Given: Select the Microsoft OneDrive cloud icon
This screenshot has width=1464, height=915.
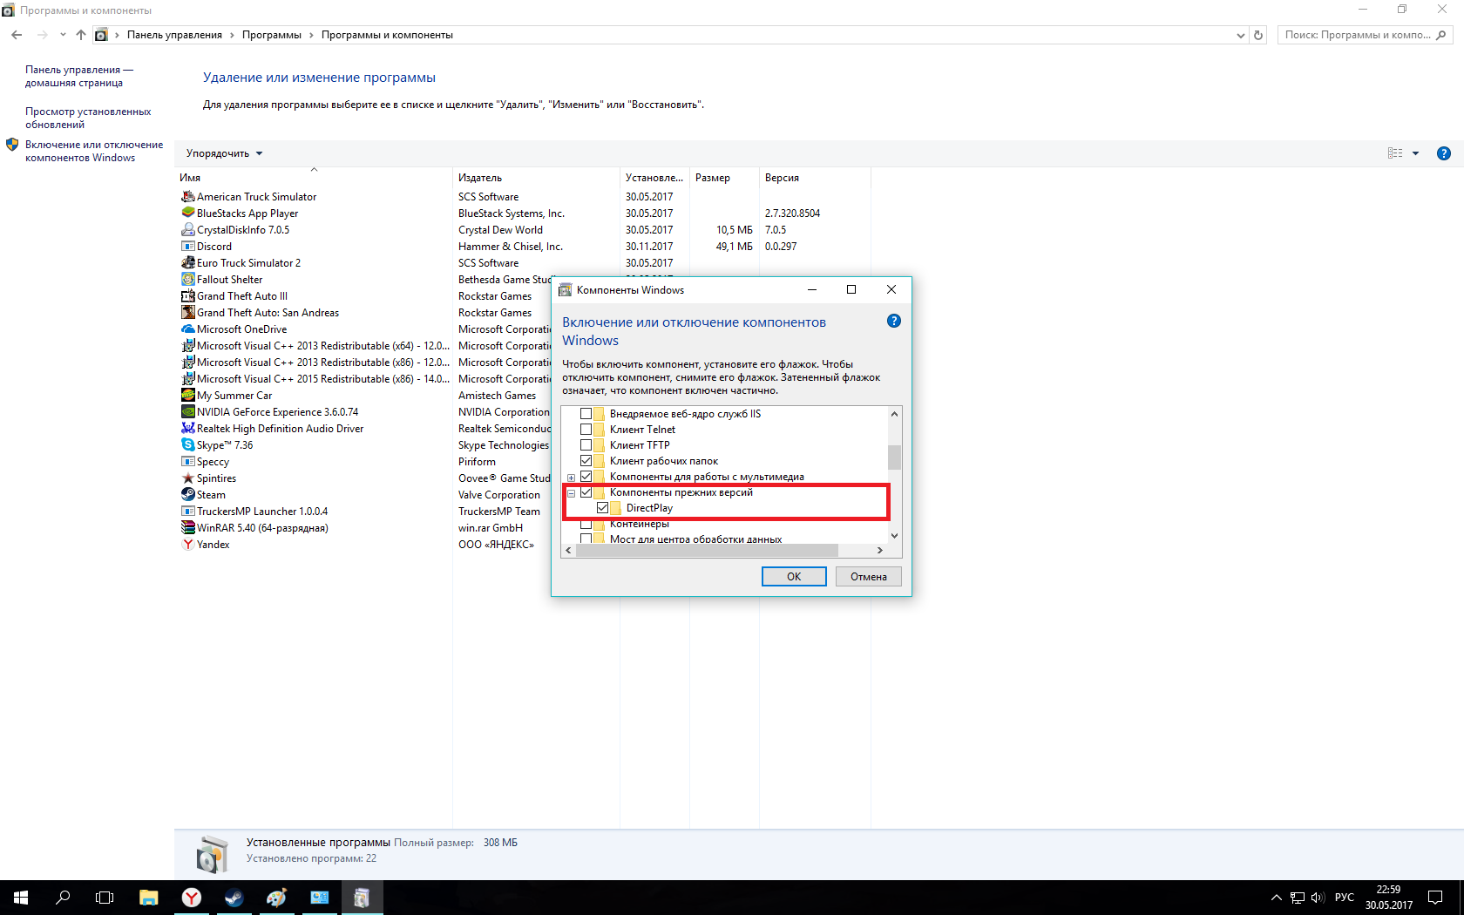Looking at the screenshot, I should pos(187,329).
